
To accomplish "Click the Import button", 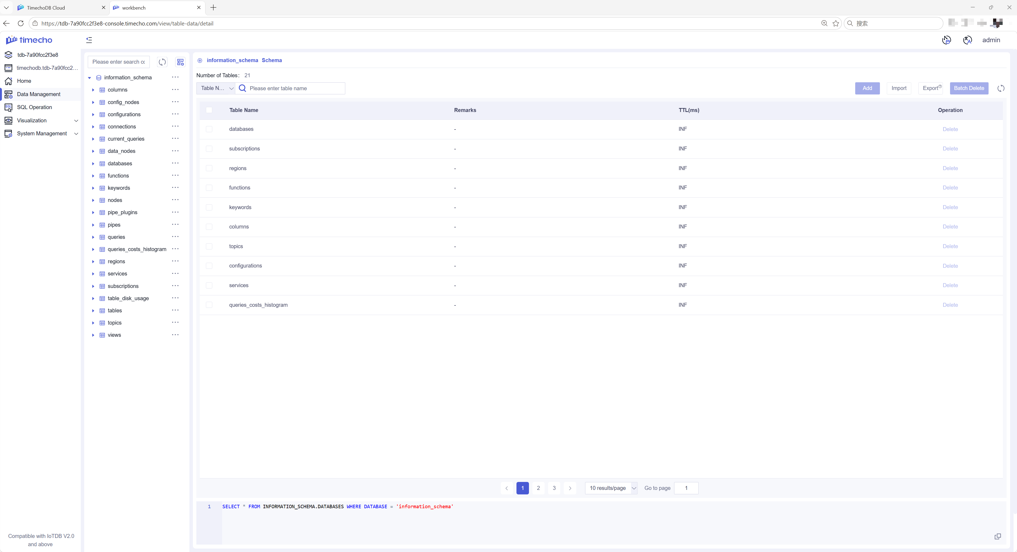I will point(899,88).
